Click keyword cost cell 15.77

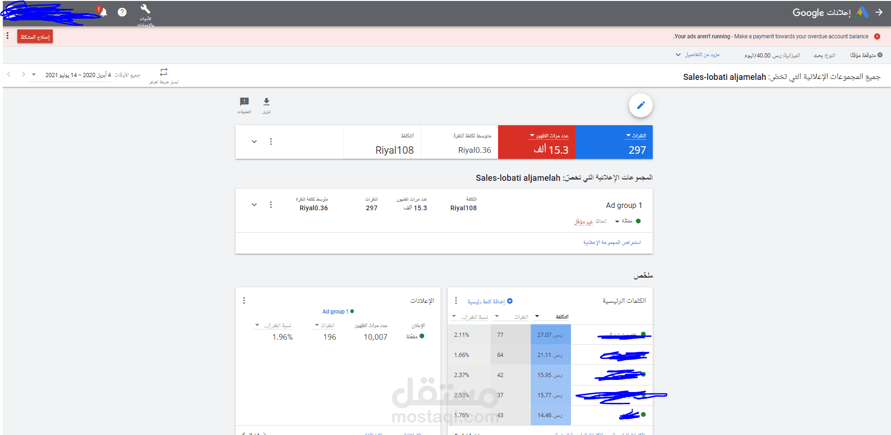[551, 395]
